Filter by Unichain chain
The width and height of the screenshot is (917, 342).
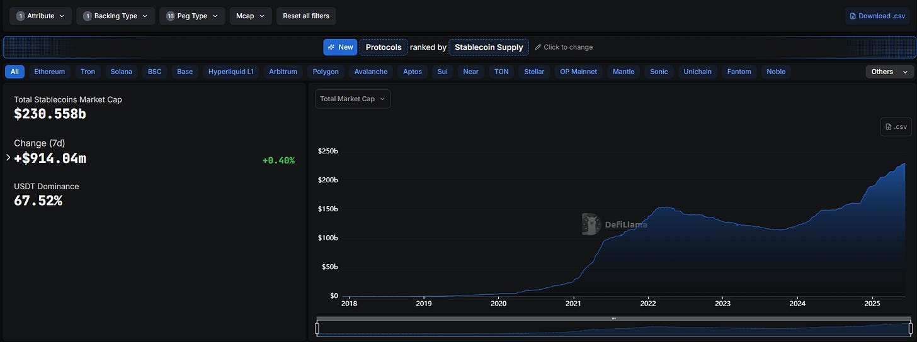698,72
